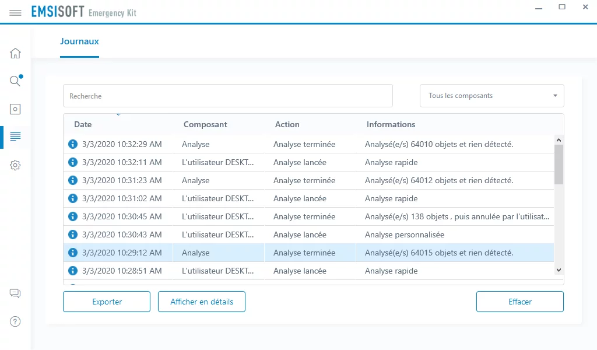Viewport: 597px width, 350px height.
Task: Click info icon of 10:30:45 AM entry
Action: click(73, 216)
